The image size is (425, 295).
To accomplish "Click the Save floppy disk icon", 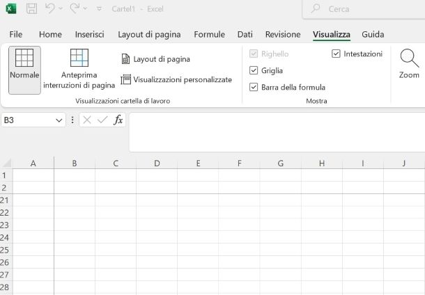I will (x=32, y=8).
